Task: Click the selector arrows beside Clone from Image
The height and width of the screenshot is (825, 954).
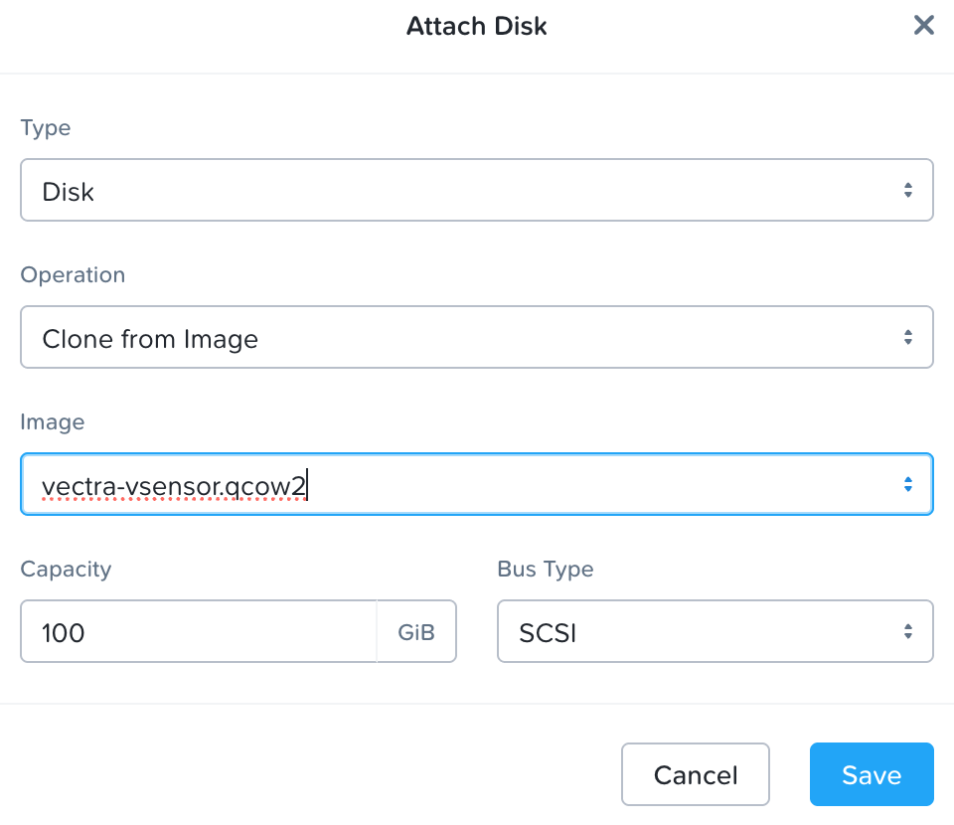Action: (x=907, y=338)
